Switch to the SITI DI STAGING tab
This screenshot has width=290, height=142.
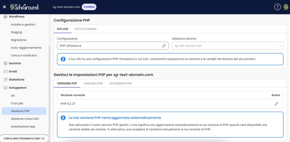[86, 29]
